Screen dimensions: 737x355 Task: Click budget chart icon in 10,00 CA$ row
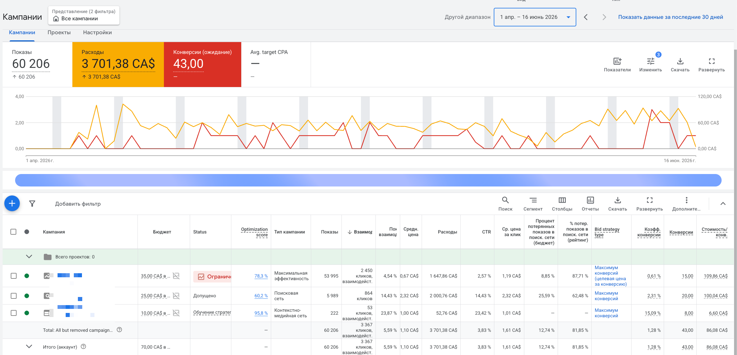pyautogui.click(x=176, y=313)
